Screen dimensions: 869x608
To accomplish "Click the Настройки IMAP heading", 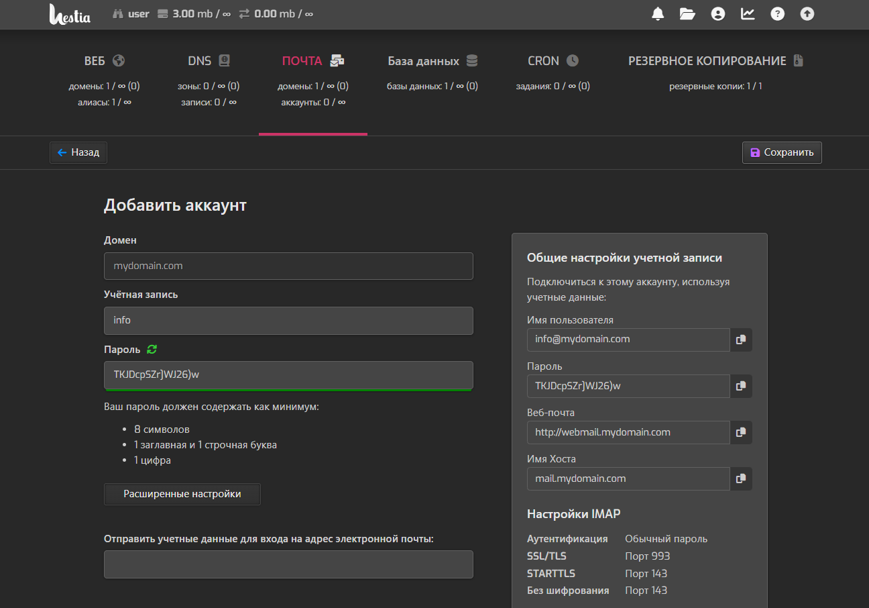I will click(x=574, y=514).
